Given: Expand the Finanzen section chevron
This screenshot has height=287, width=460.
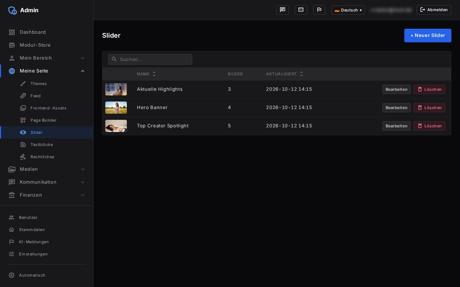Looking at the screenshot, I should point(83,195).
